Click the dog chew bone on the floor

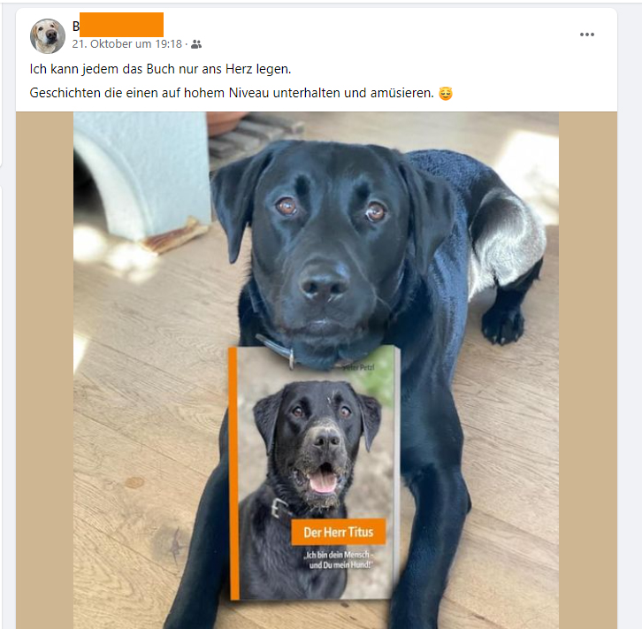(175, 236)
